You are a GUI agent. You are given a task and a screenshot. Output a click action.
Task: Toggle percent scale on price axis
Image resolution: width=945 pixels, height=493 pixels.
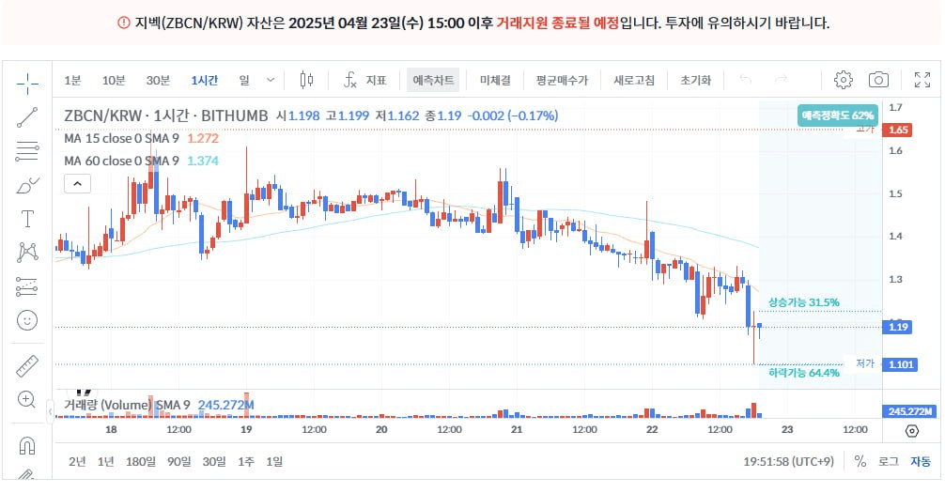(x=860, y=461)
